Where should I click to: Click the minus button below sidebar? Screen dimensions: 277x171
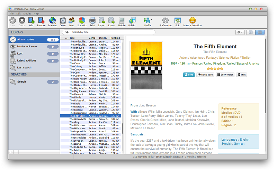coord(16,152)
